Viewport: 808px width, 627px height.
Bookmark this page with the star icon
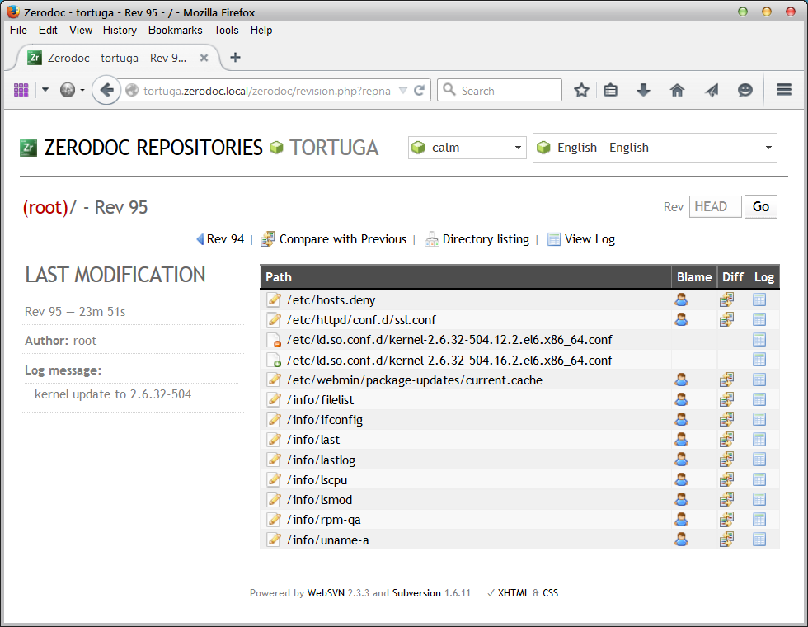tap(581, 90)
